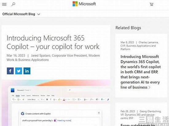The height and width of the screenshot is (126, 169).
Task: Expand the Official Microsoft Blog dropdown
Action: point(21,14)
